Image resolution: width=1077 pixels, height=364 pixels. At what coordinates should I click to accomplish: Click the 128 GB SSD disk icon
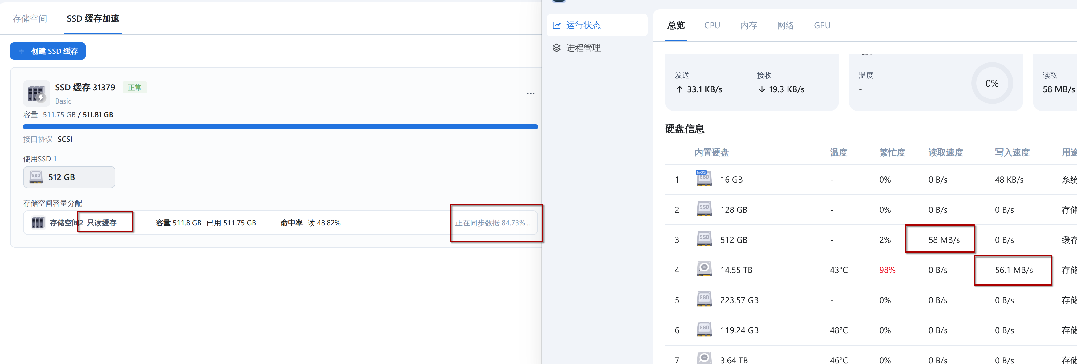pyautogui.click(x=704, y=209)
